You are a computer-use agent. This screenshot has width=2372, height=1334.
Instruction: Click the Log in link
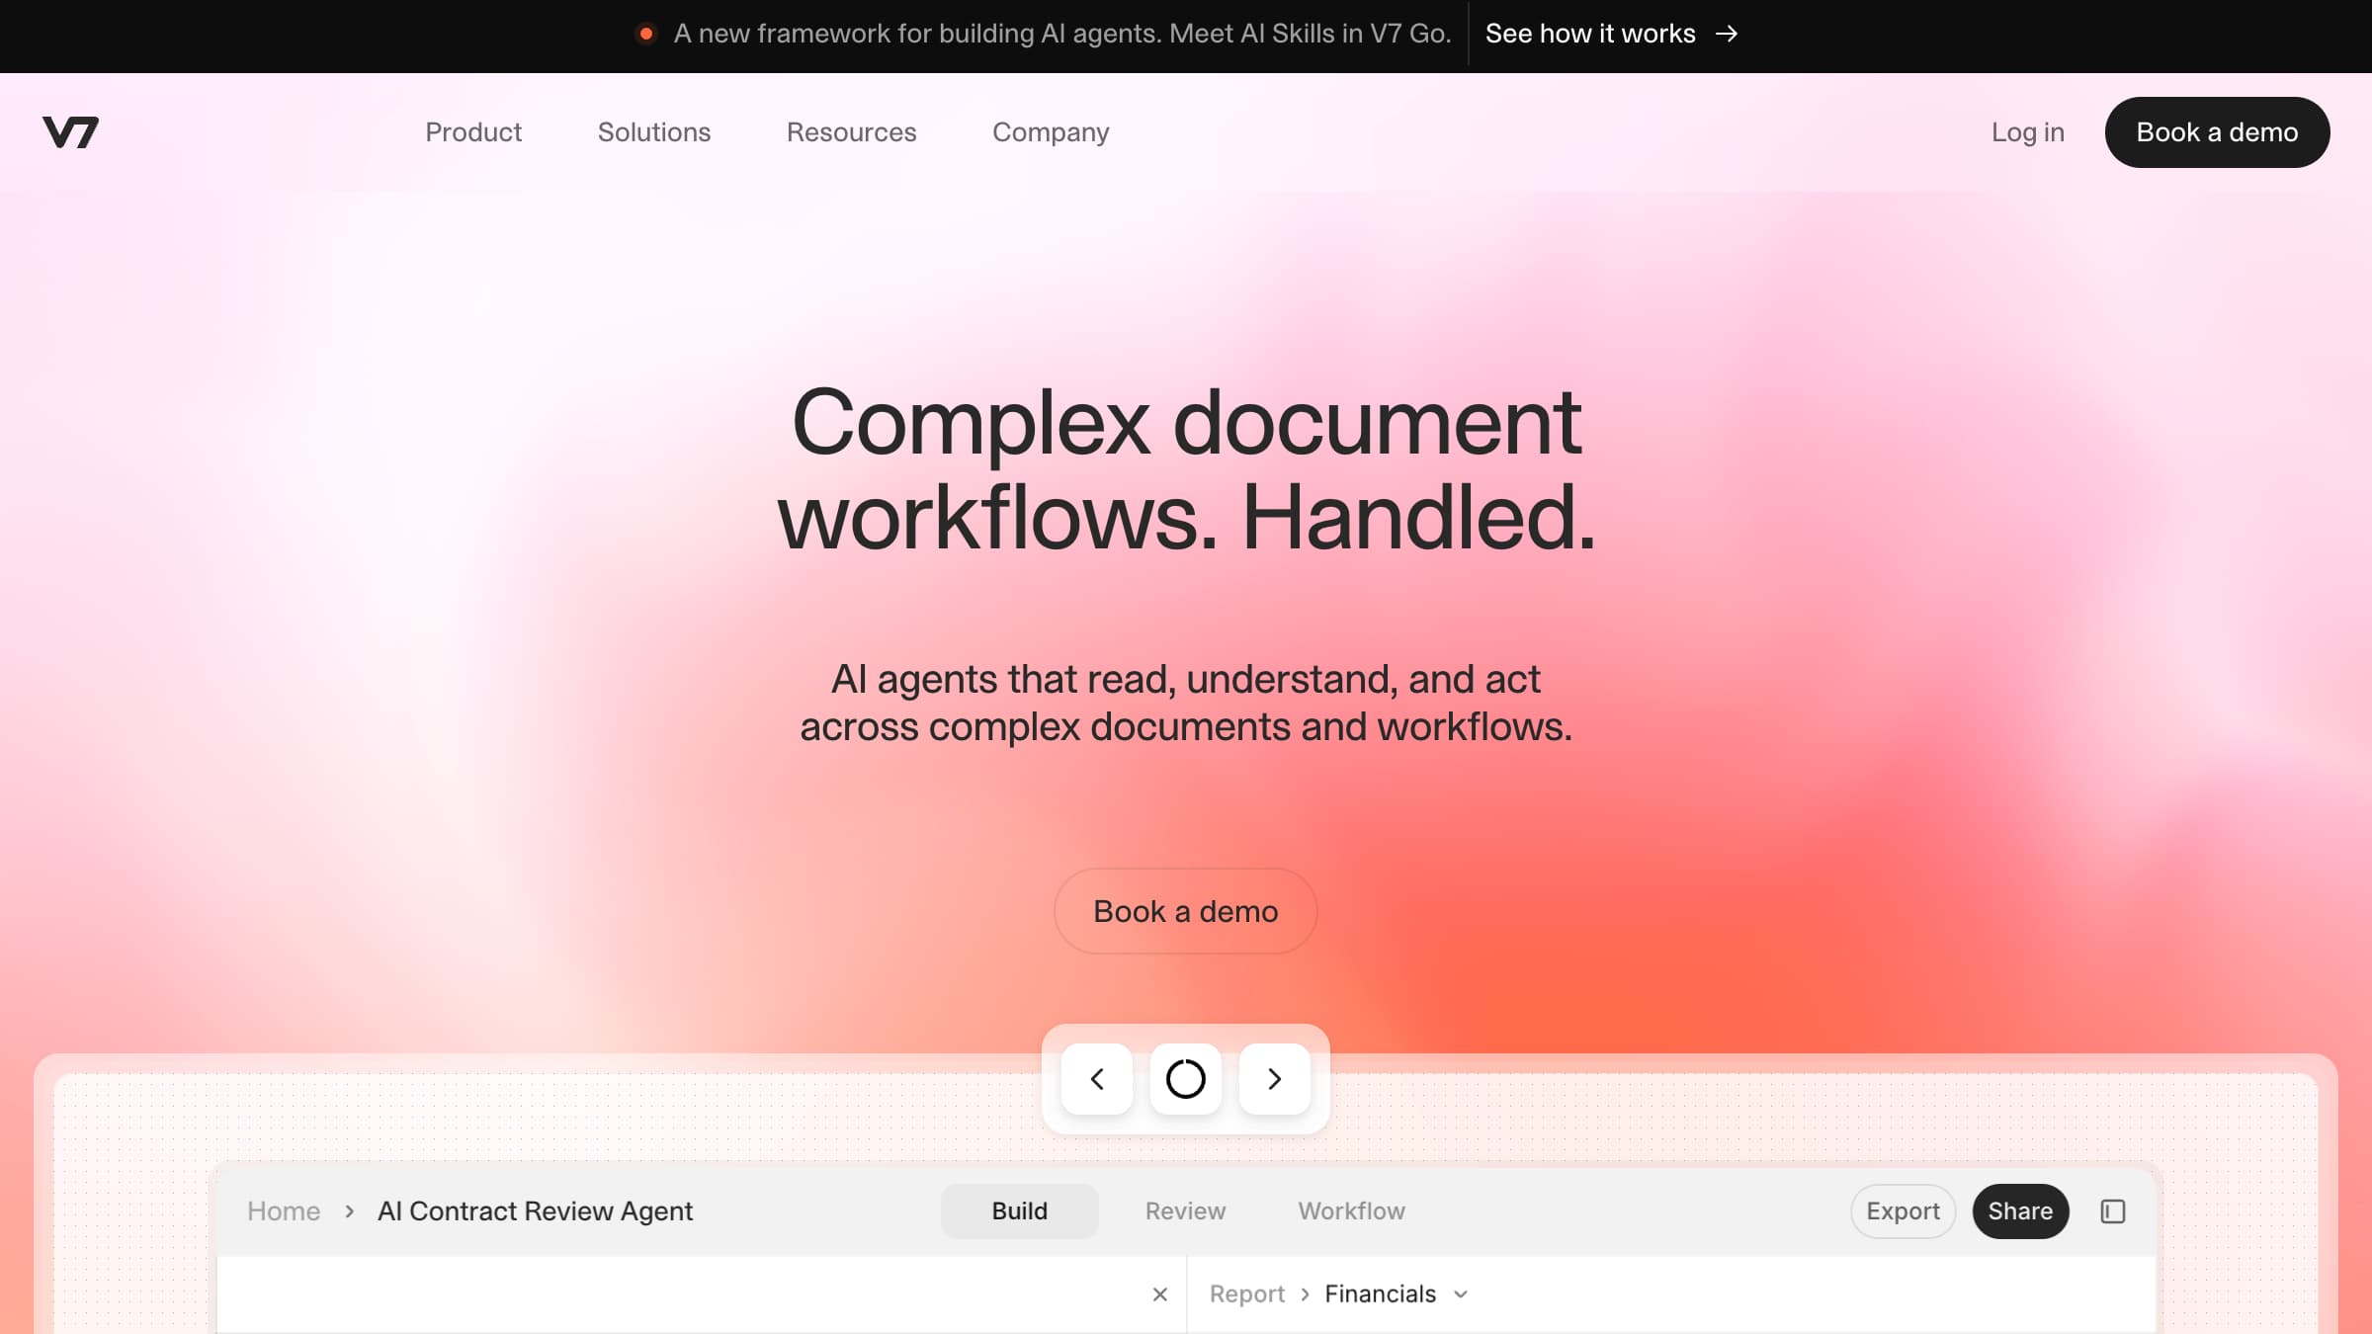pos(2027,132)
